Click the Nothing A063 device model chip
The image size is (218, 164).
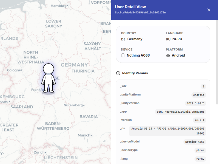pyautogui.click(x=195, y=142)
